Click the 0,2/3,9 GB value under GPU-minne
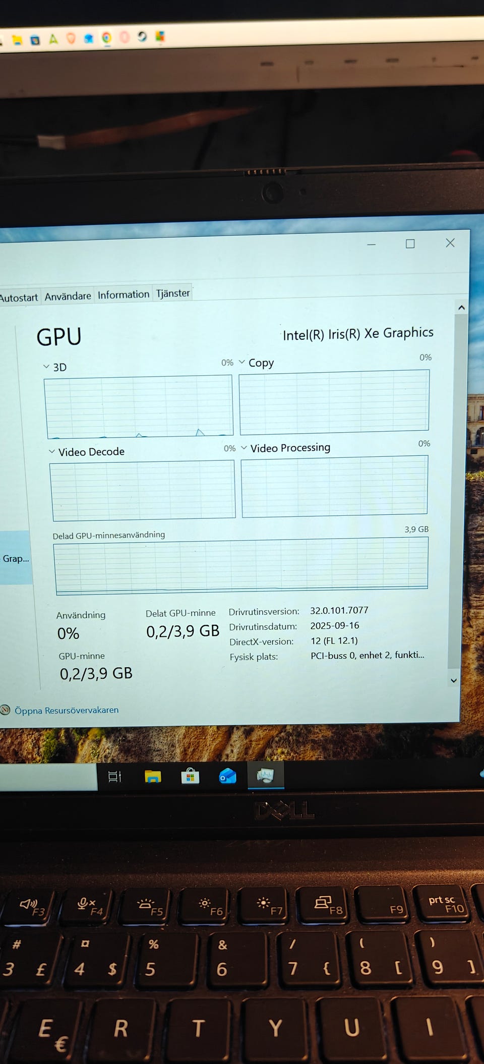This screenshot has width=484, height=1064. 96,673
